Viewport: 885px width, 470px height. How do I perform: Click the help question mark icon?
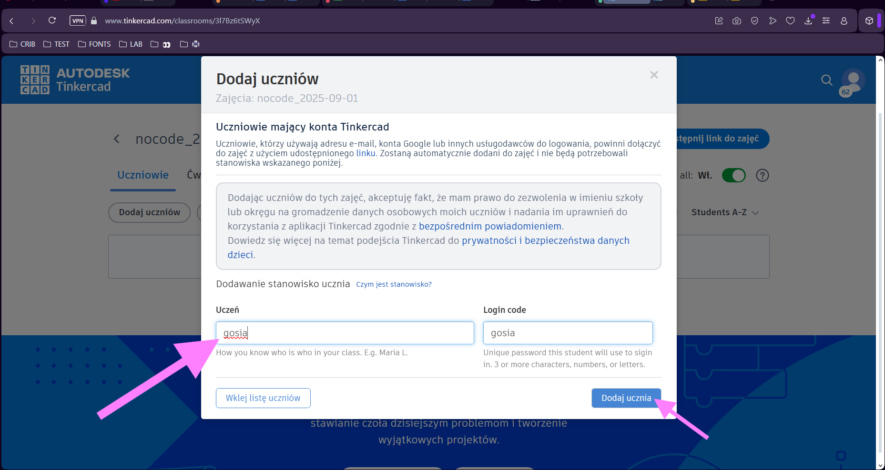click(762, 175)
